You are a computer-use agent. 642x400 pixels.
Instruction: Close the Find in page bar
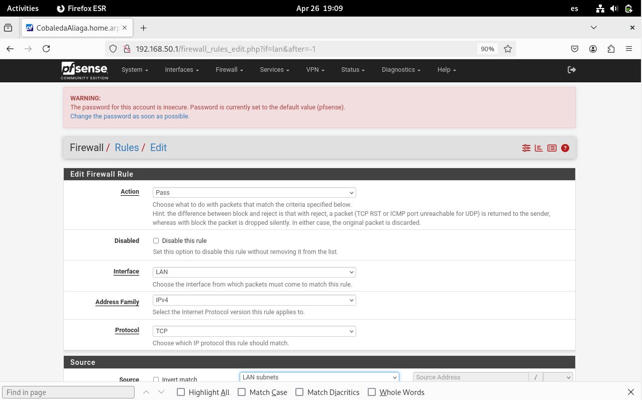(x=630, y=392)
